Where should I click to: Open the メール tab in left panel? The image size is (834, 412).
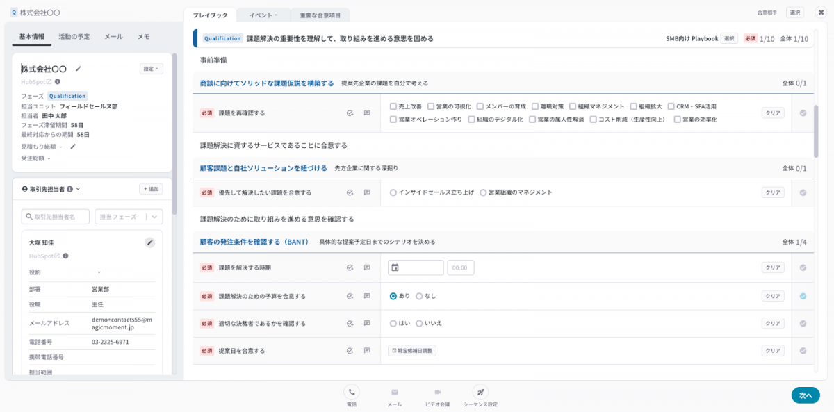point(113,36)
